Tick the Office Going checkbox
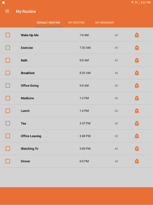Image resolution: width=153 pixels, height=205 pixels. coord(8,86)
